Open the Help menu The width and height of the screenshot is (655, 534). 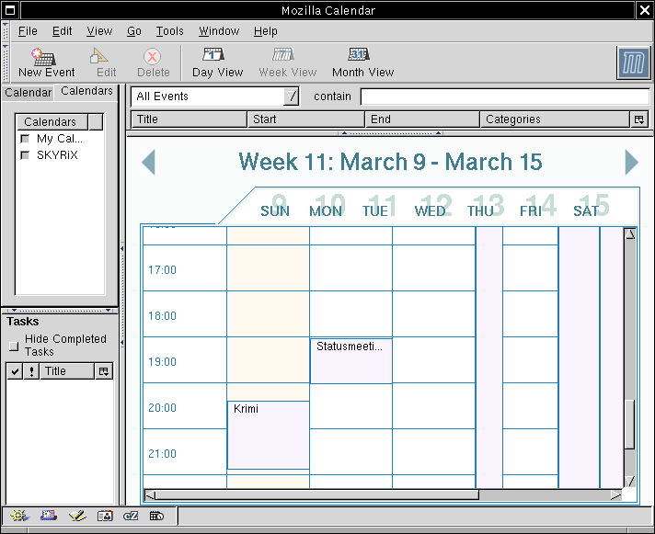[x=266, y=31]
